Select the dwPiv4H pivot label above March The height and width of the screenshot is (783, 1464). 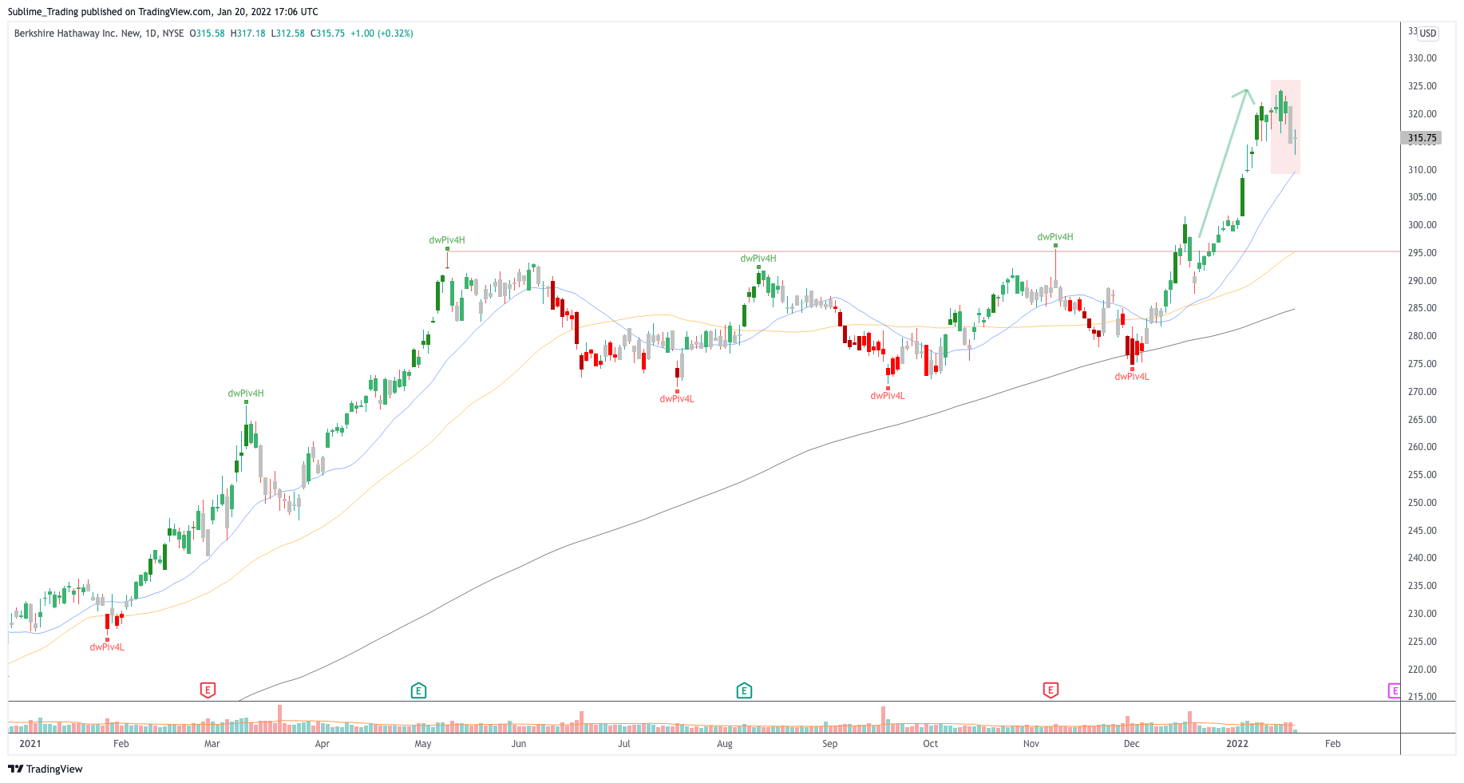point(246,393)
